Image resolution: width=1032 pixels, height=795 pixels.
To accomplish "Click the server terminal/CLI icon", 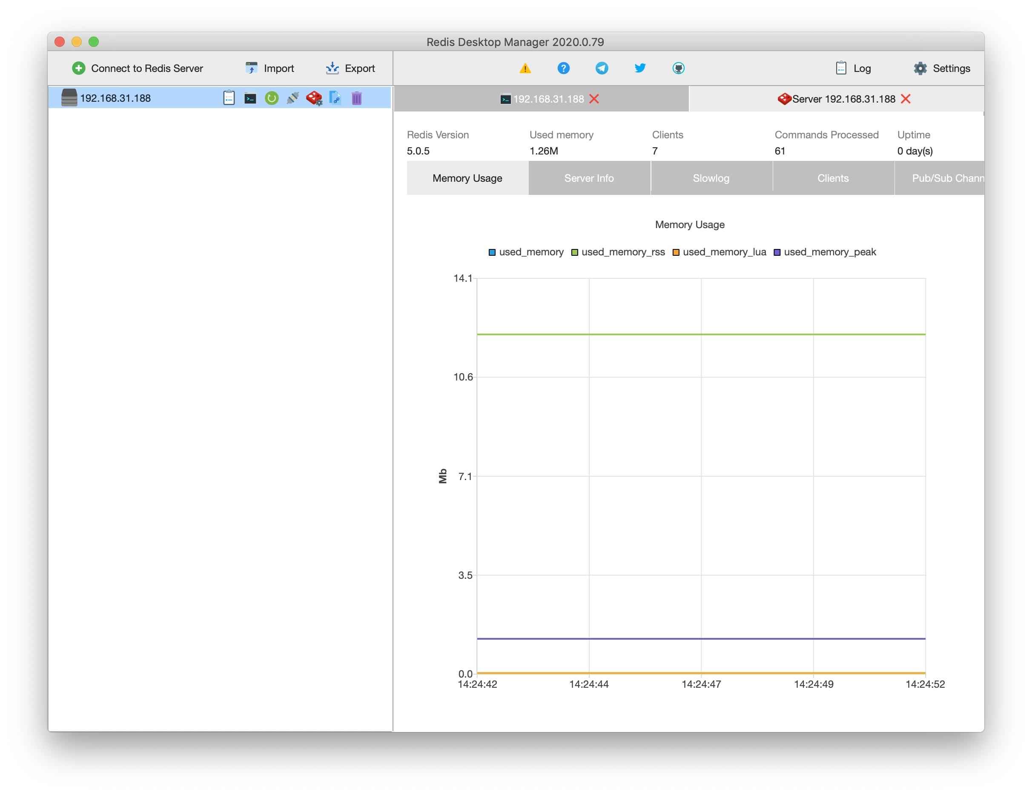I will [250, 98].
